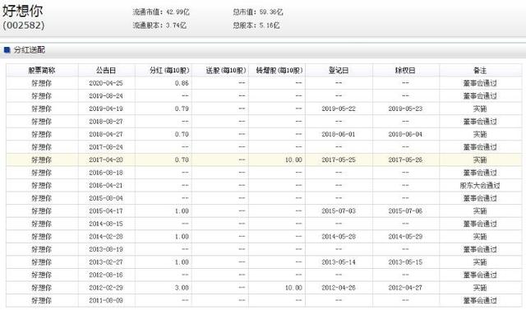Viewport: 526px width, 310px height.
Task: Select announcement date 2019-08-24
Action: 106,96
